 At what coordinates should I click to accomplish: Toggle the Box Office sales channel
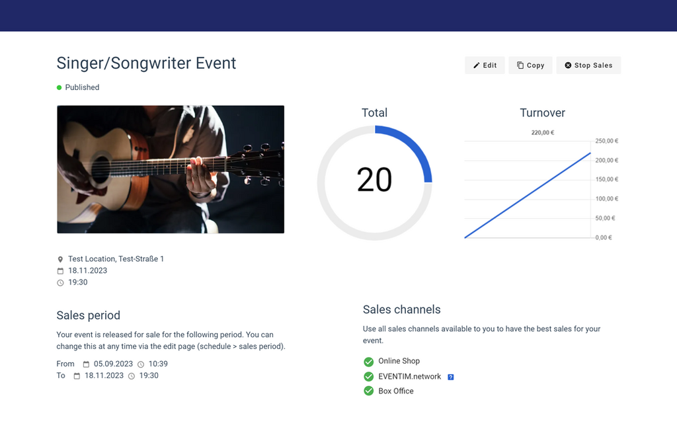coord(369,391)
